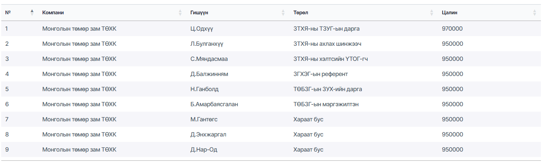Select row with Ц.Одхүү
This screenshot has height=165, width=546.
(271, 29)
